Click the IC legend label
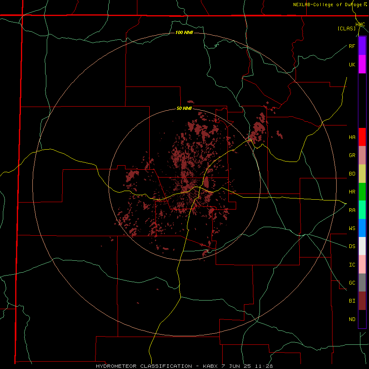 (352, 265)
